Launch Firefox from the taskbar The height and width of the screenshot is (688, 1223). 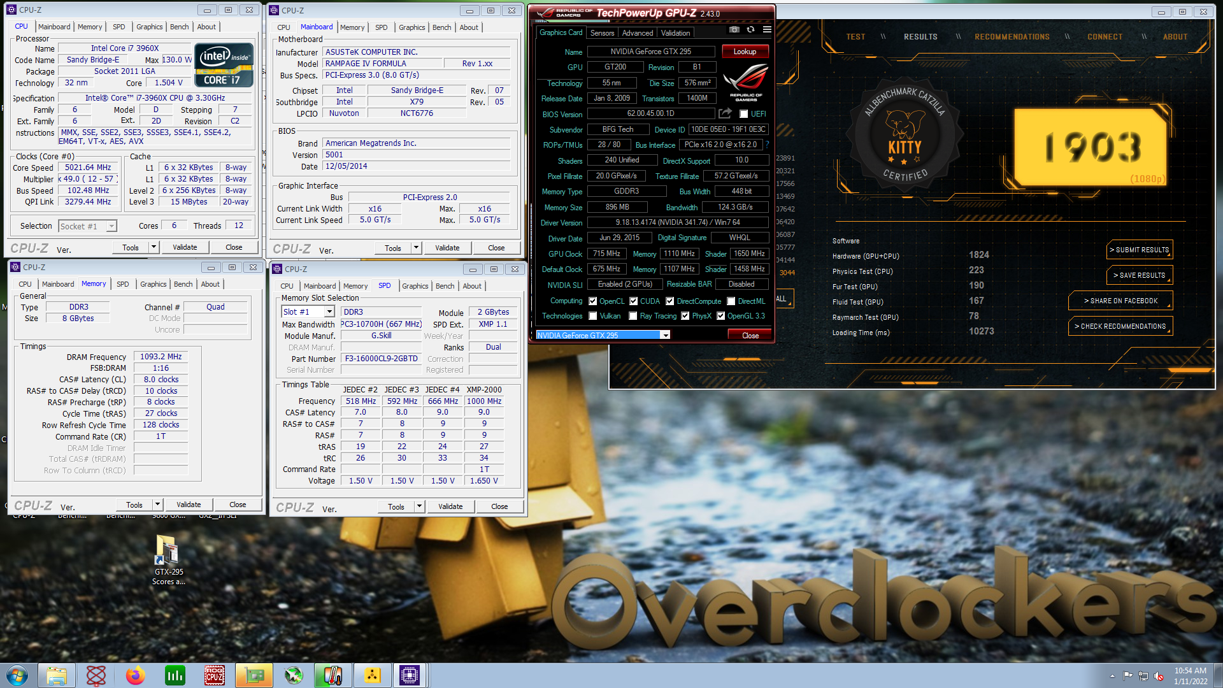click(135, 675)
